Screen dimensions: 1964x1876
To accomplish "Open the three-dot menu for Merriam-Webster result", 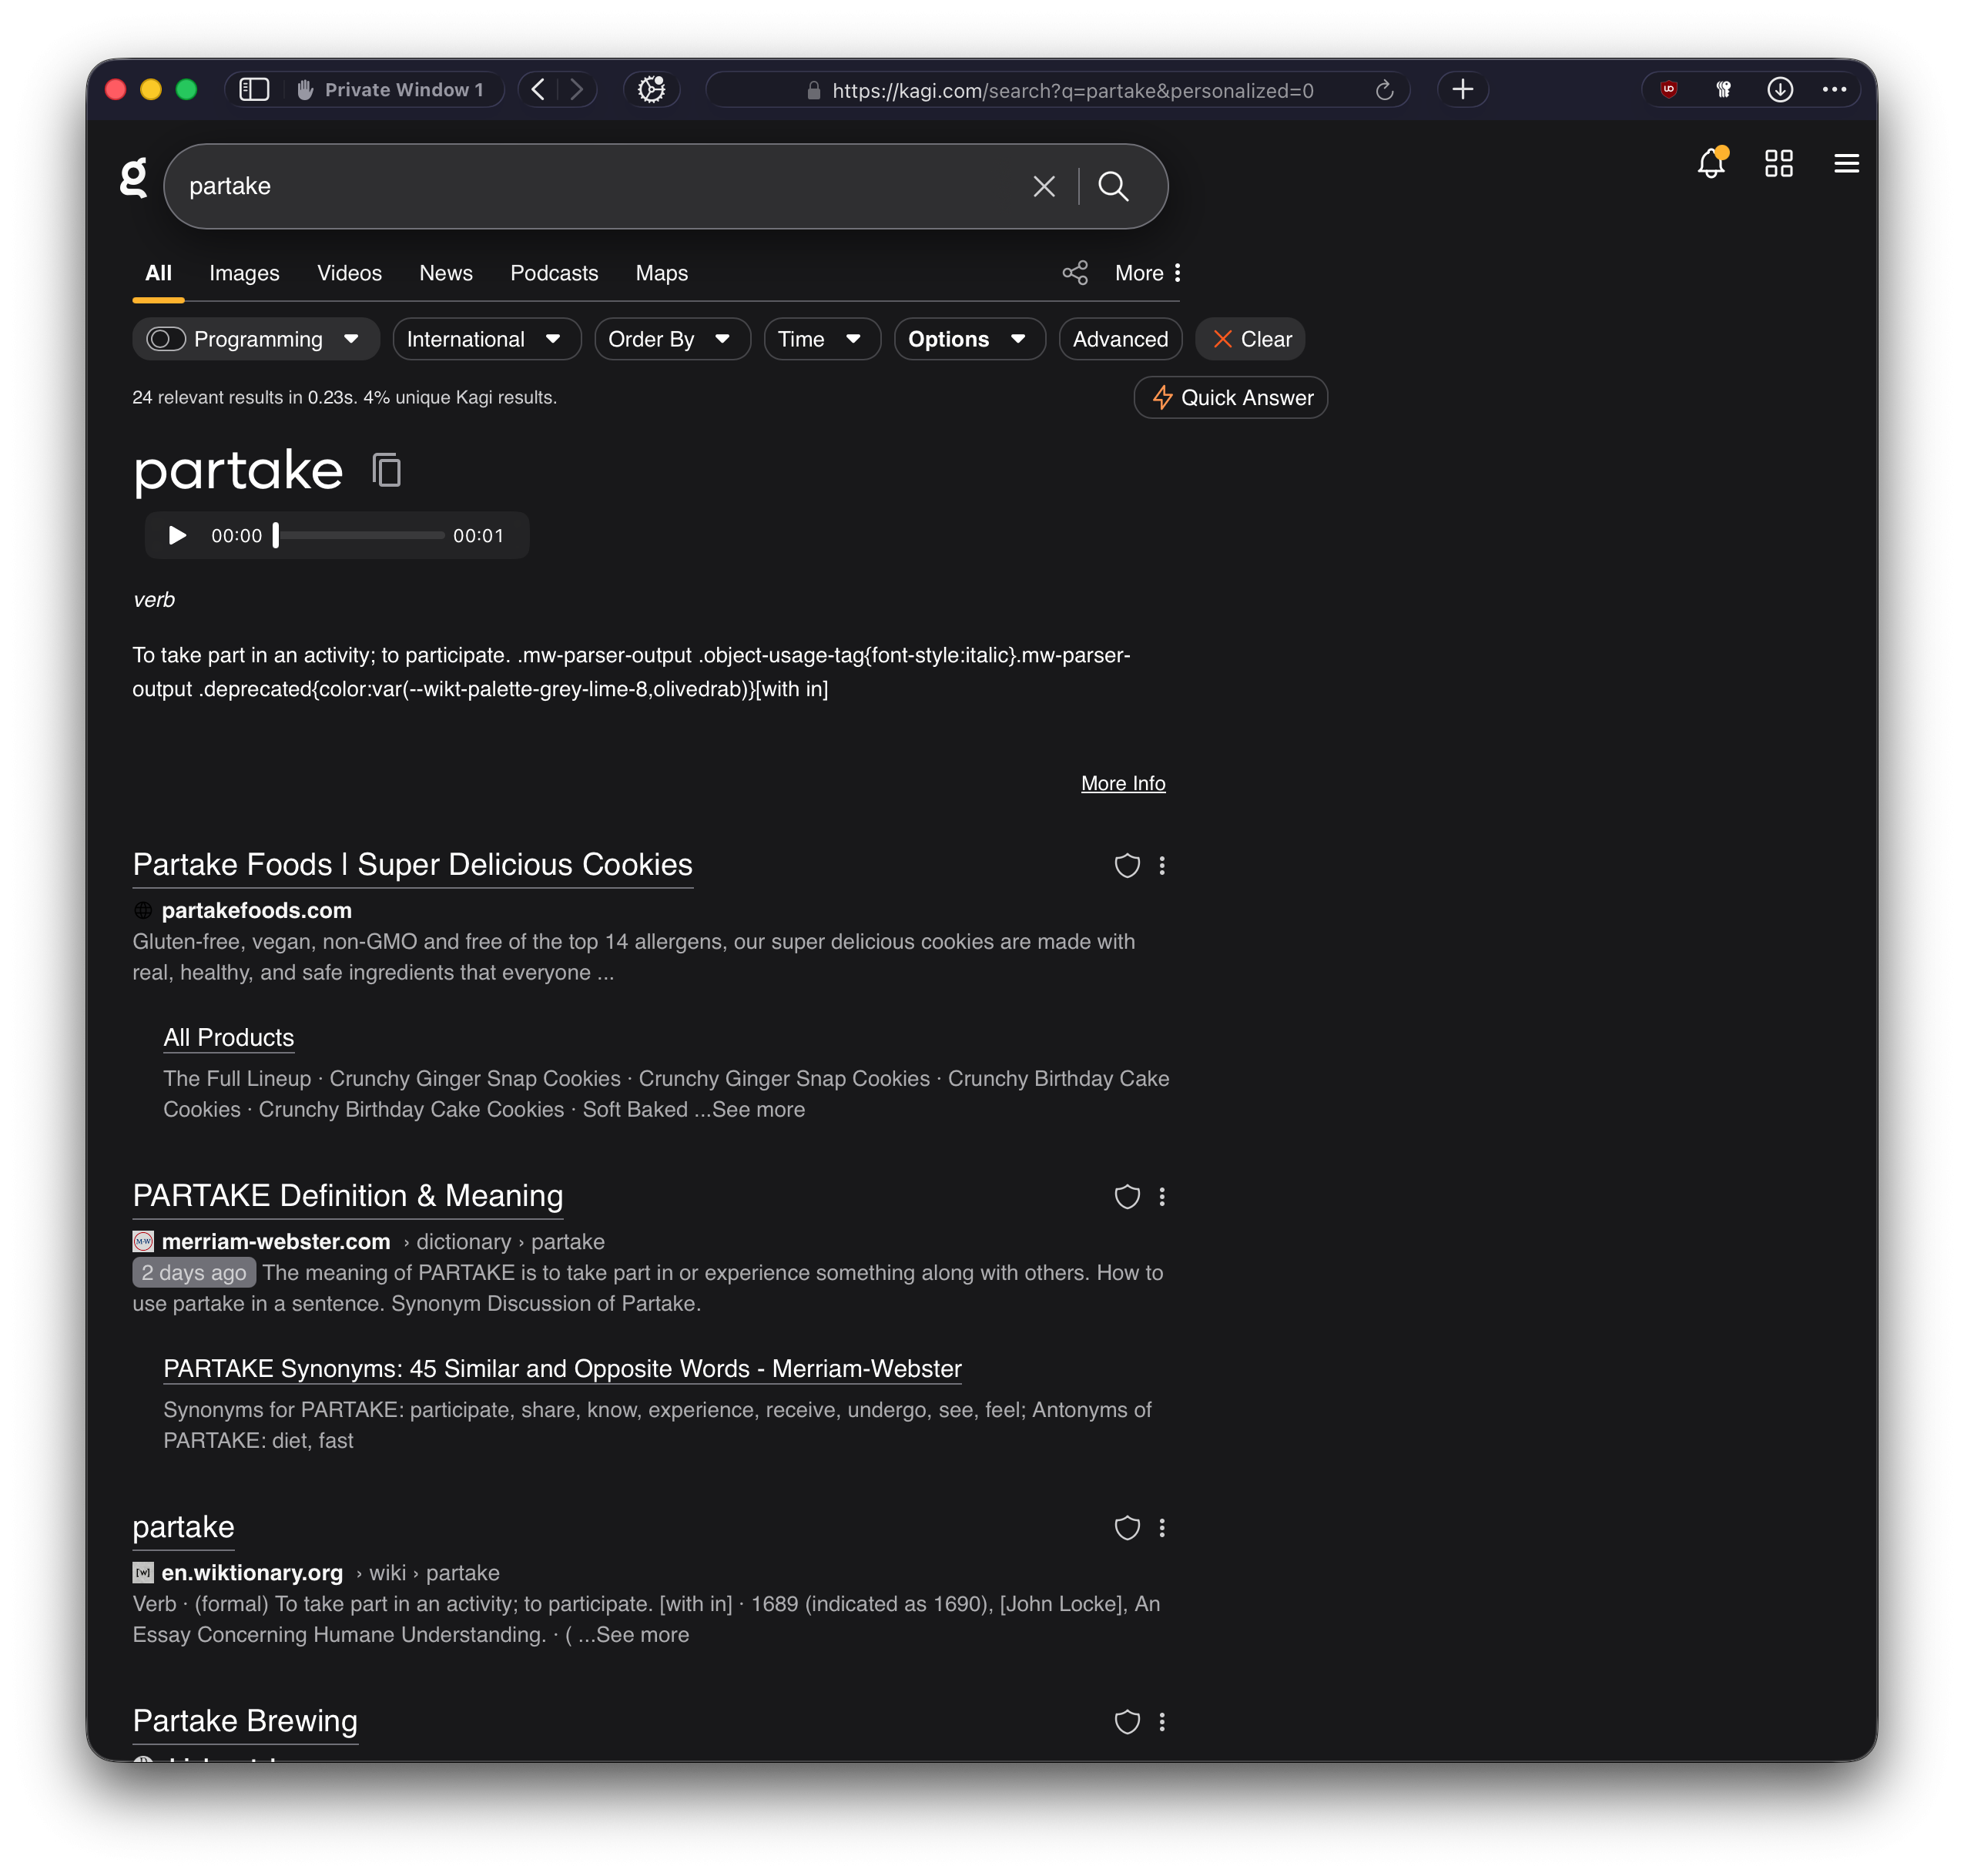I will [x=1161, y=1197].
